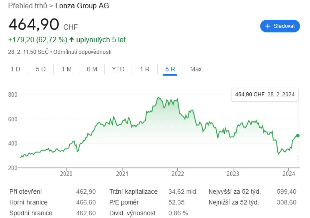Open the Přehled trhů breadcrumb link
This screenshot has width=310, height=218.
(28, 6)
